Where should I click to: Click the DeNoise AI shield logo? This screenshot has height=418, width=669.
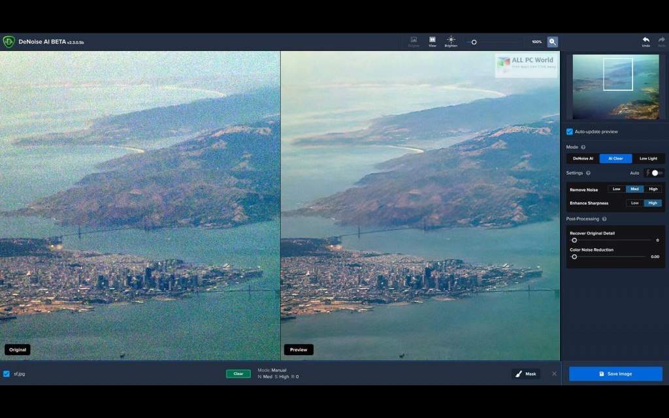8,42
